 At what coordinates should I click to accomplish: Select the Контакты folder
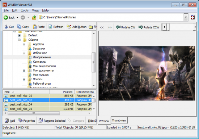(39, 62)
